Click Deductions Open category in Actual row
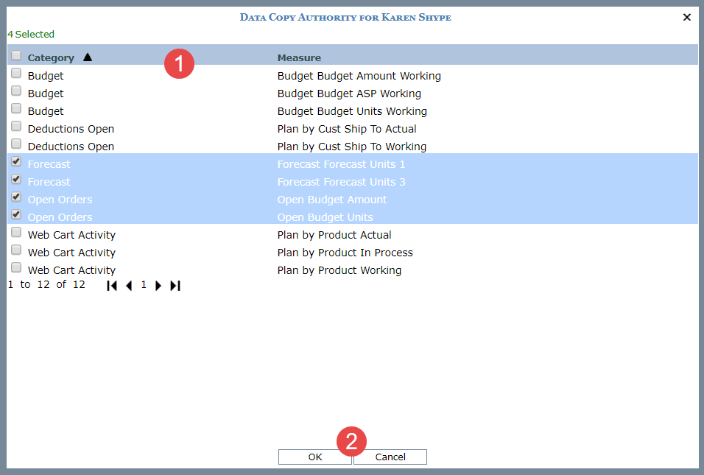This screenshot has width=704, height=475. point(71,129)
